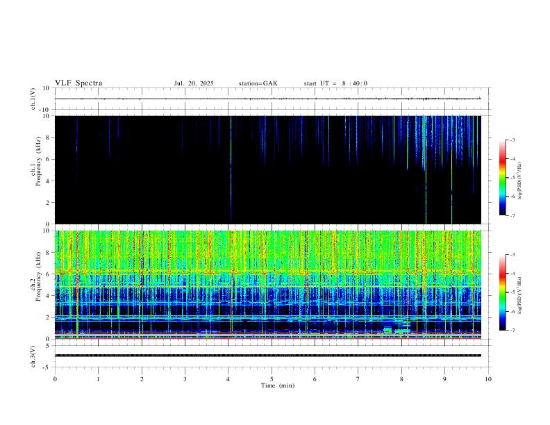Screen dimensions: 550x425
Task: Click the "-3" label on ch.2 colorbar
Action: tap(512, 255)
